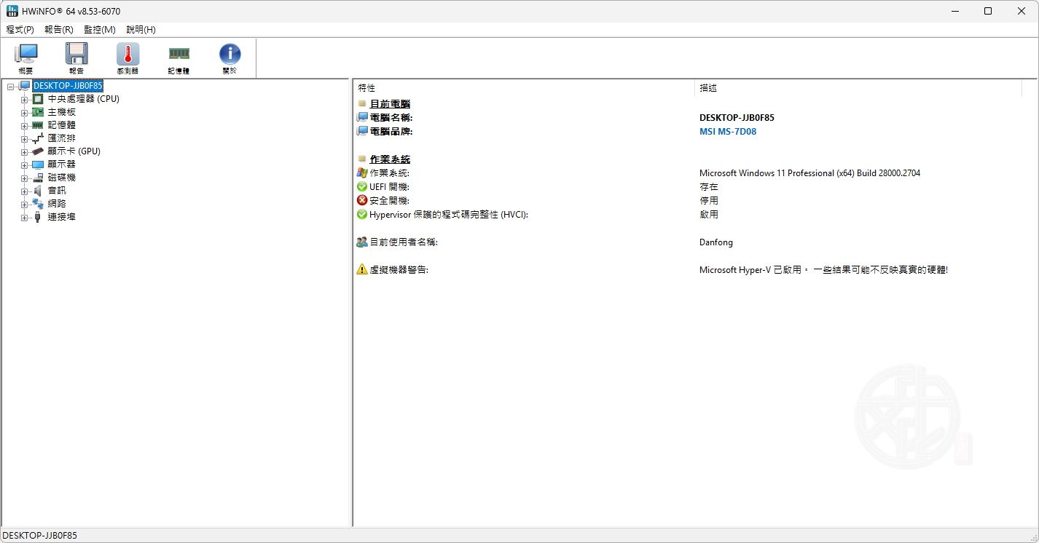Open the 說明(H) menu
The image size is (1039, 543).
click(141, 30)
